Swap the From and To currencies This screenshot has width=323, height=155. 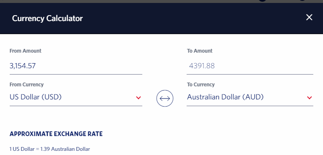click(165, 98)
